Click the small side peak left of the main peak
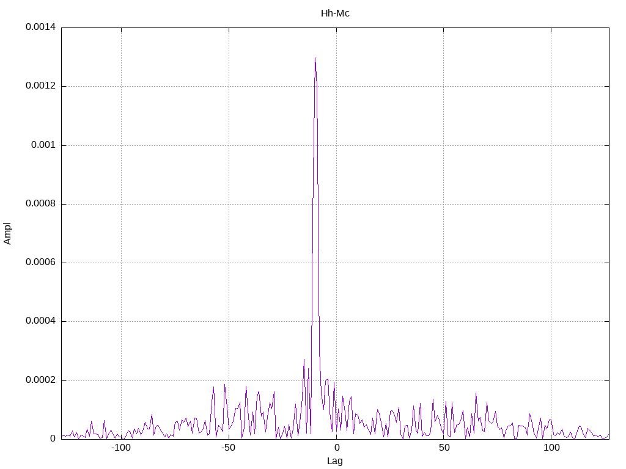Screen dimensions: 626x469 coord(304,359)
